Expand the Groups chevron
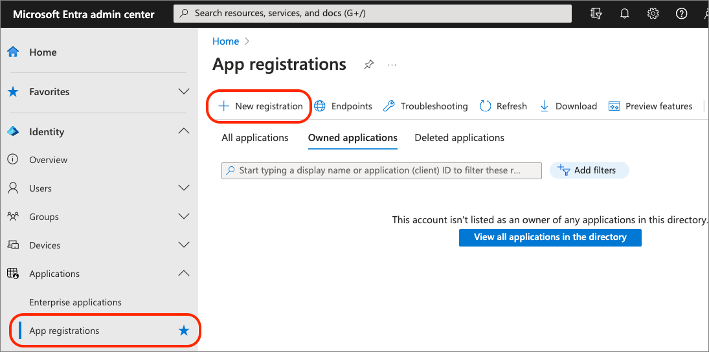Viewport: 709px width, 352px height. [184, 217]
